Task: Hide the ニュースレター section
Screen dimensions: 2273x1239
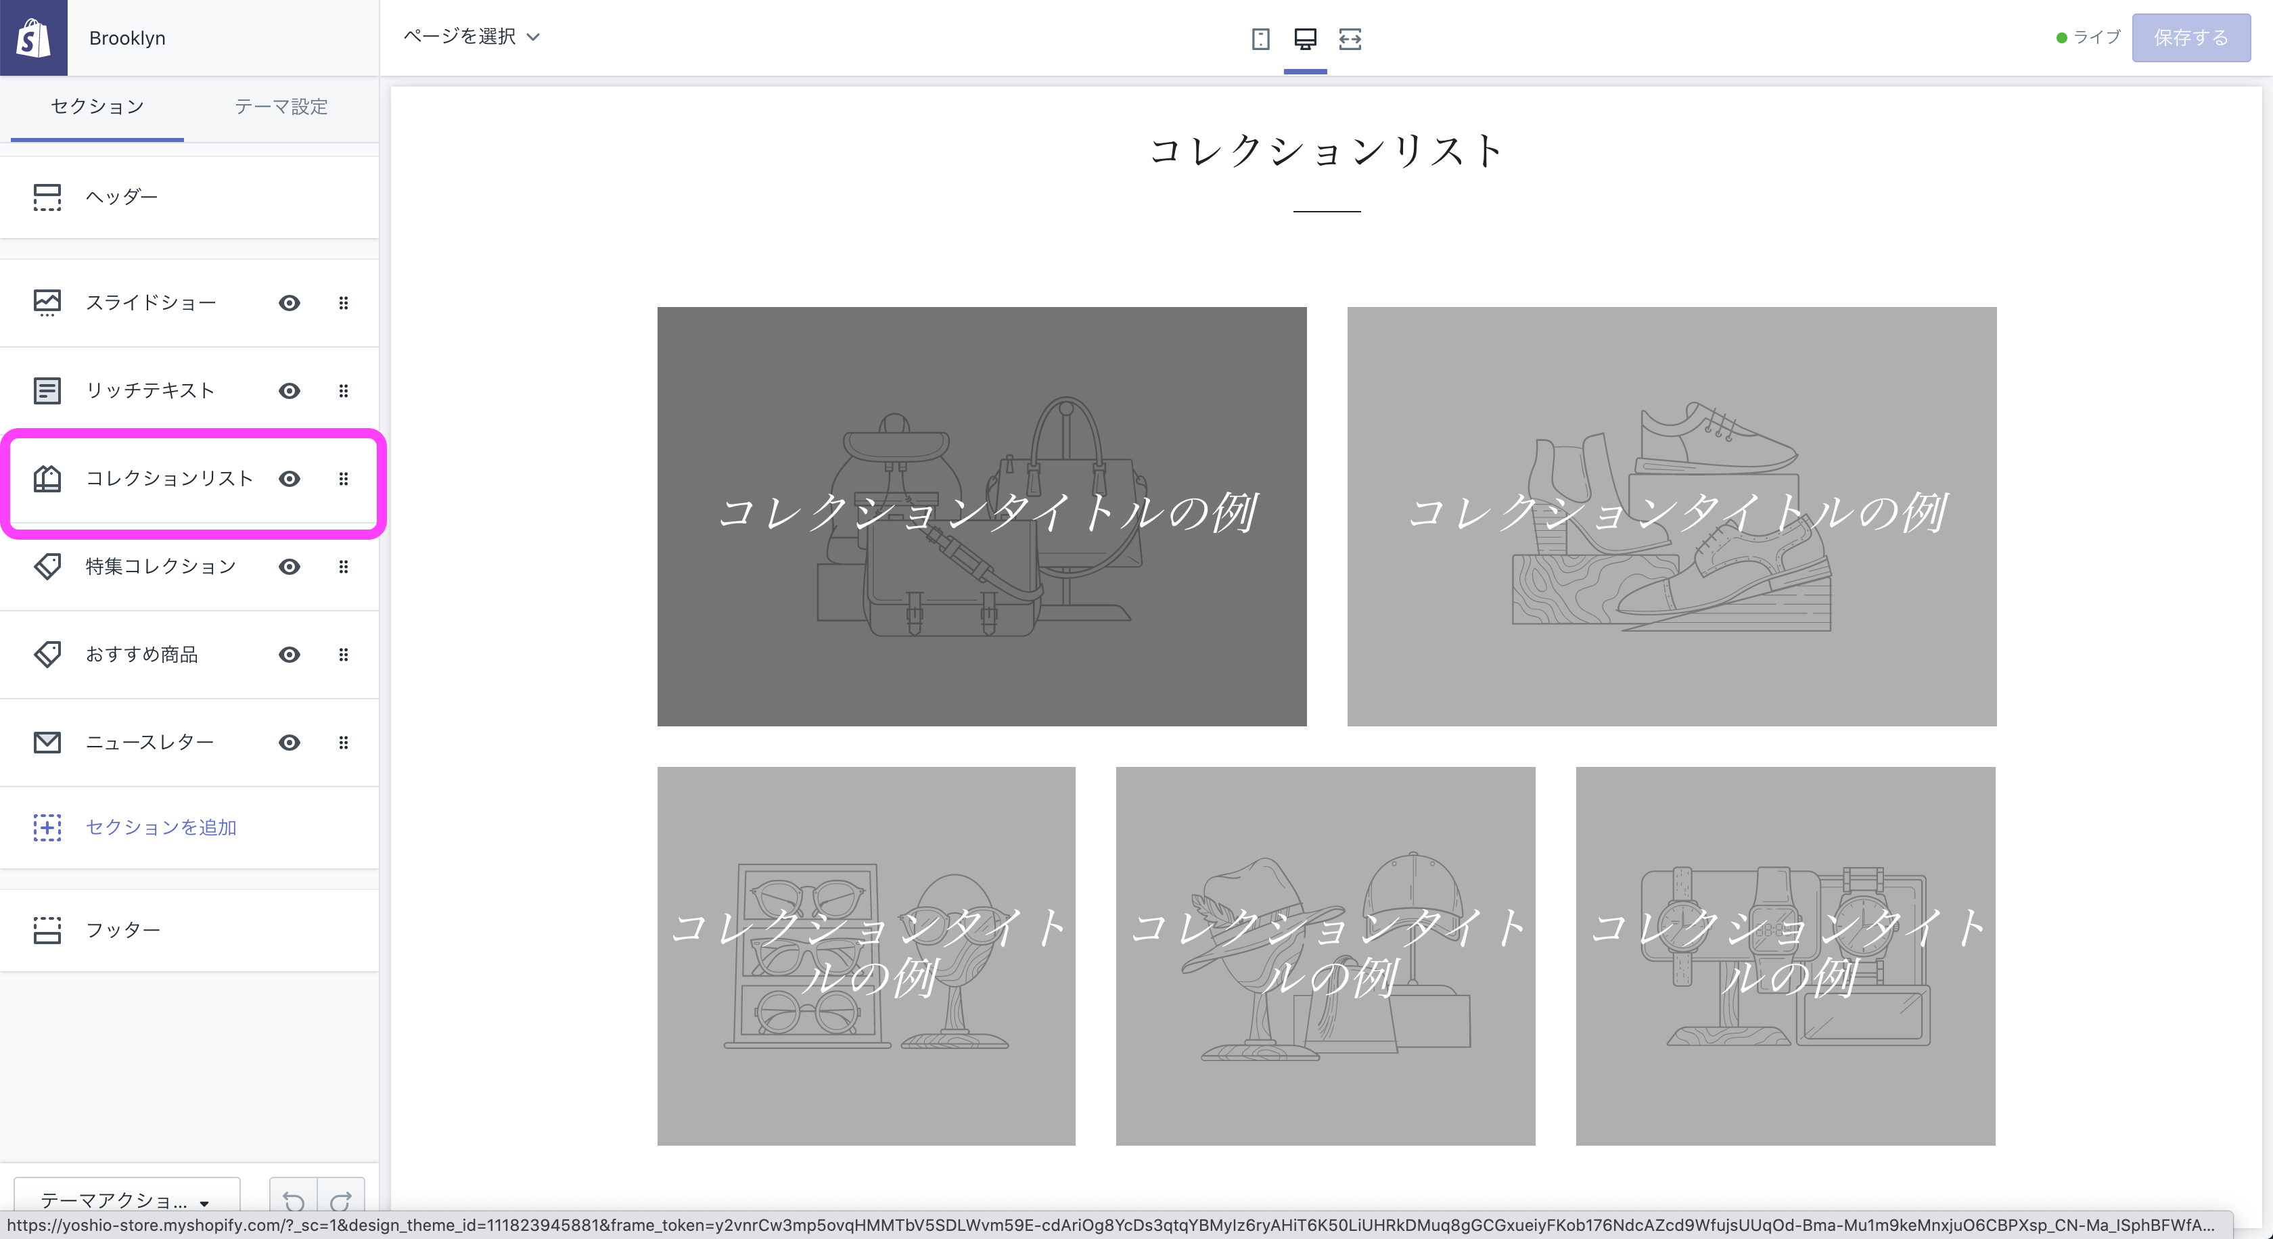Action: point(289,742)
